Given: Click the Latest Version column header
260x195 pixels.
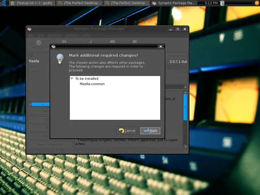Looking at the screenshot, I should point(178,56).
